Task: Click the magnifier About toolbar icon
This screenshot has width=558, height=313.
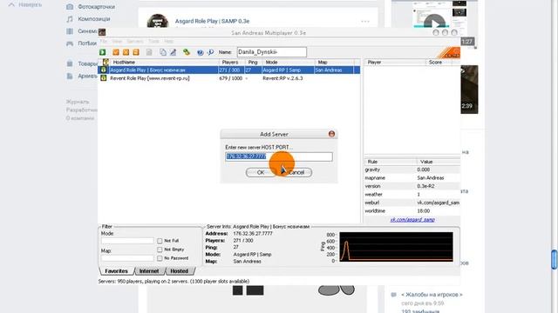Action: (210, 52)
